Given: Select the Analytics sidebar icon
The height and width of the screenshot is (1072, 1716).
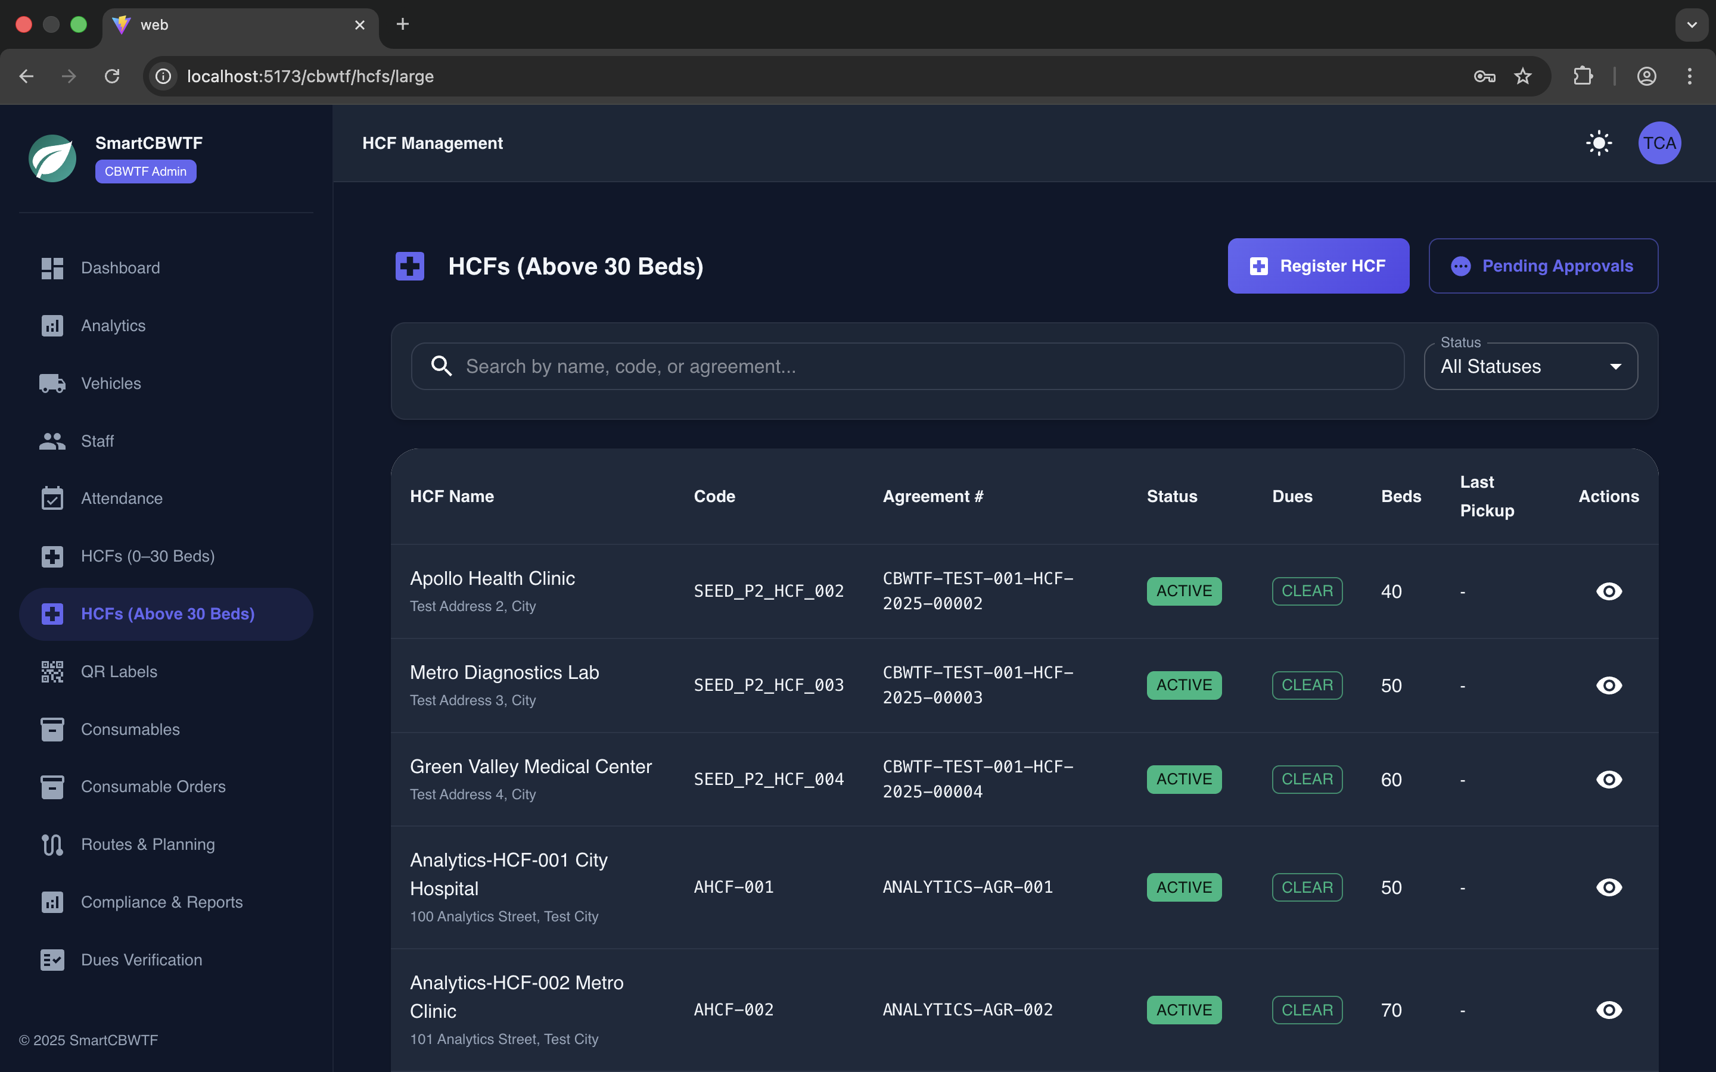Looking at the screenshot, I should (52, 325).
